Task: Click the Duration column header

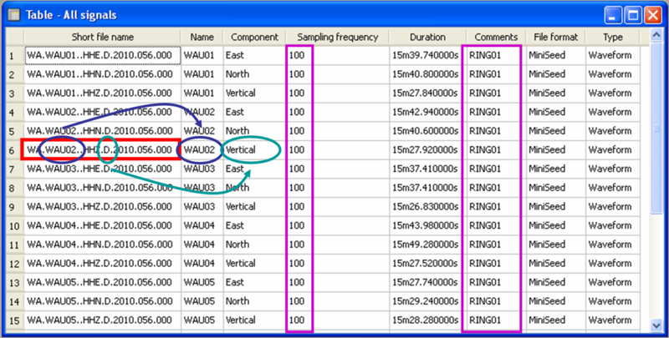Action: (x=427, y=38)
